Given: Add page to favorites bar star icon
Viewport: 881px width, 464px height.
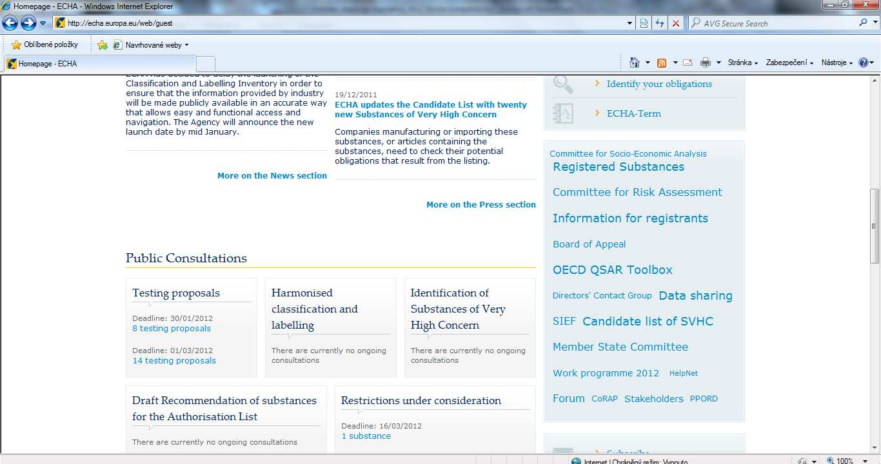Looking at the screenshot, I should point(103,45).
